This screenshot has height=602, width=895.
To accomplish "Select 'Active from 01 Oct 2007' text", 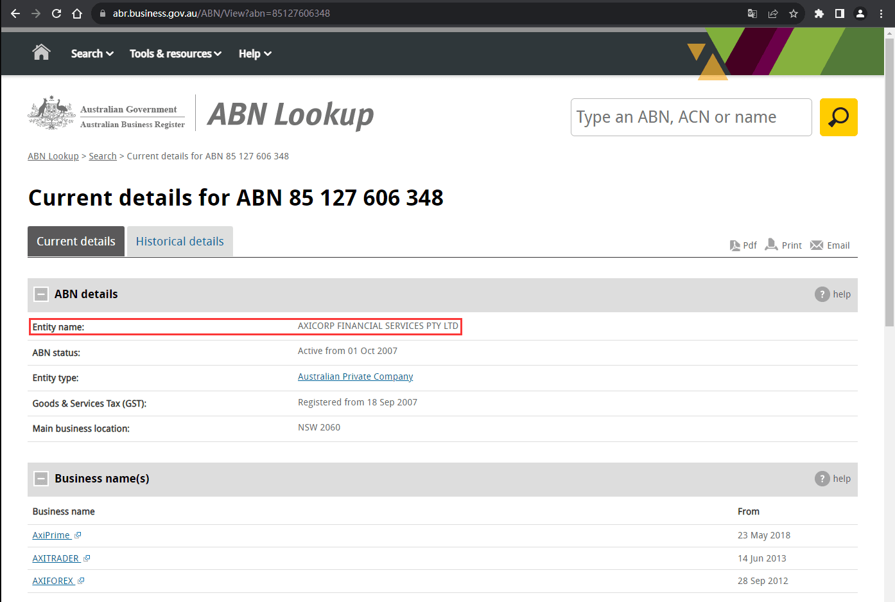I will coord(347,351).
